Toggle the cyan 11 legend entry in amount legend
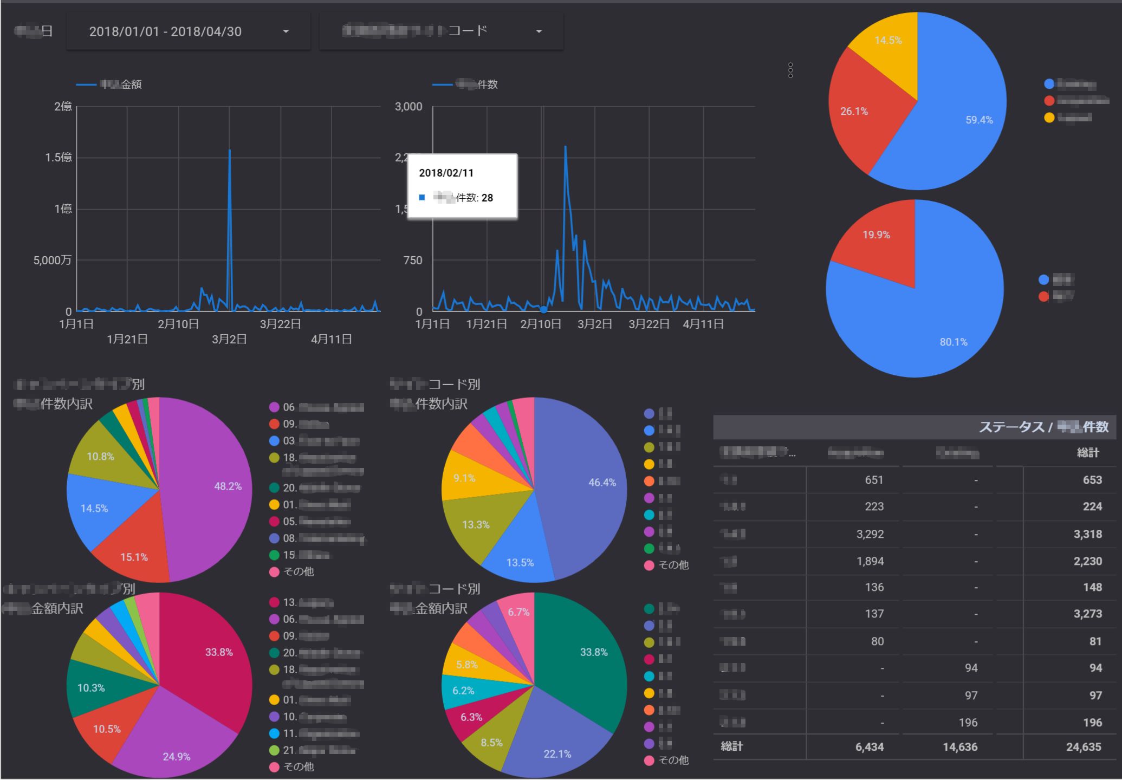 (x=274, y=733)
